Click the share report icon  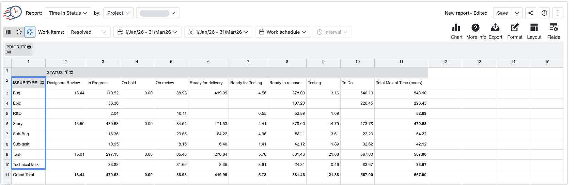pos(531,13)
